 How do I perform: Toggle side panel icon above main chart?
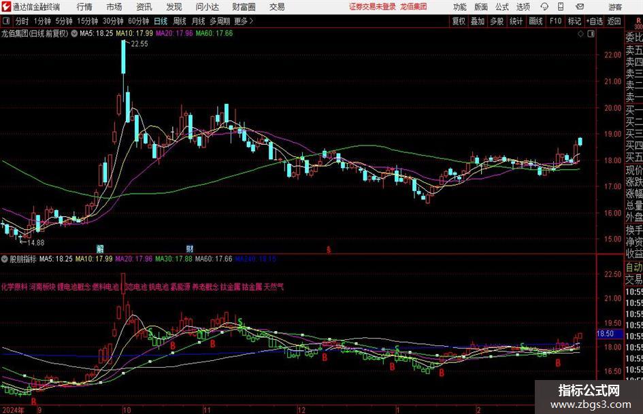point(591,34)
